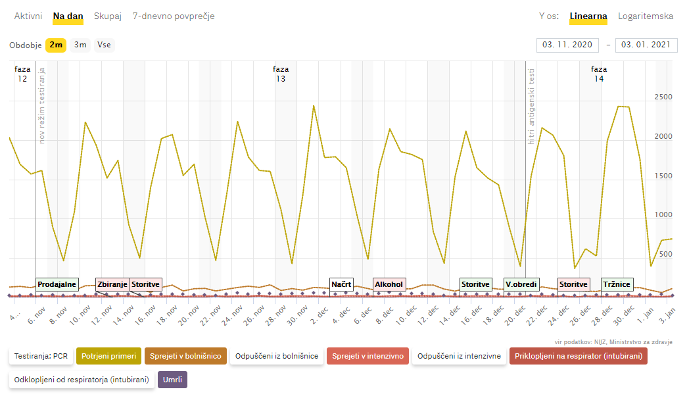687x404 pixels.
Task: Toggle Sprejeti v intenzivno series
Action: (x=367, y=356)
